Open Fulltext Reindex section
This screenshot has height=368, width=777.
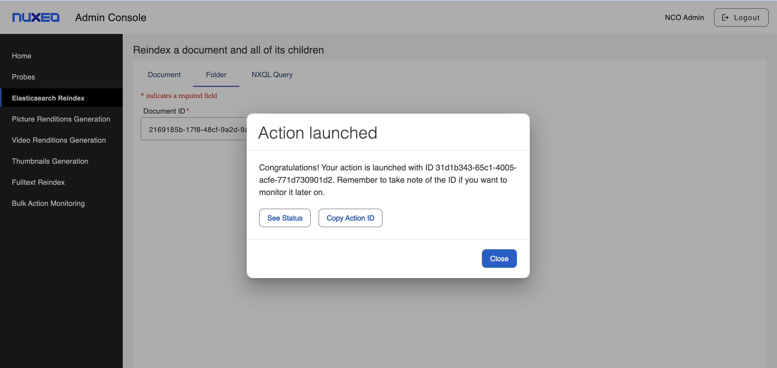(38, 182)
